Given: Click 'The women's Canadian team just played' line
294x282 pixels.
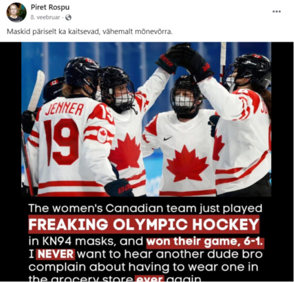Looking at the screenshot, I should (146, 208).
